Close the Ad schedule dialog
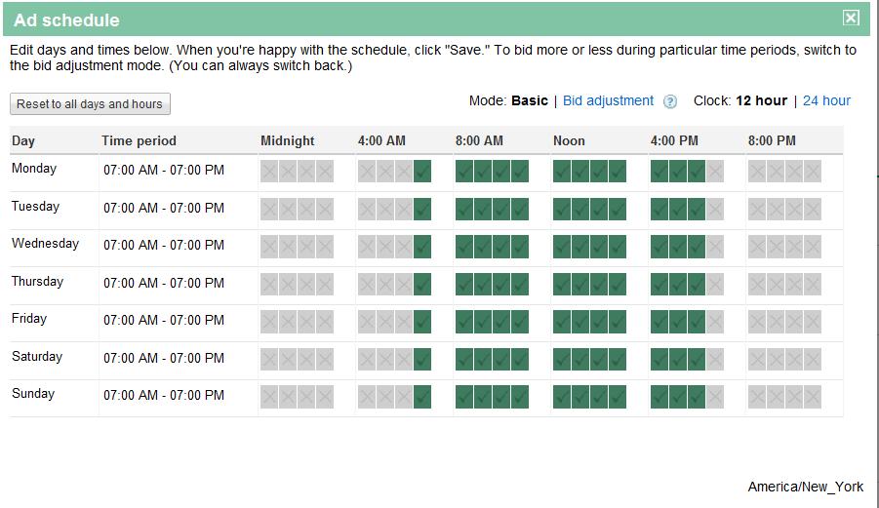The image size is (879, 508). click(x=851, y=18)
